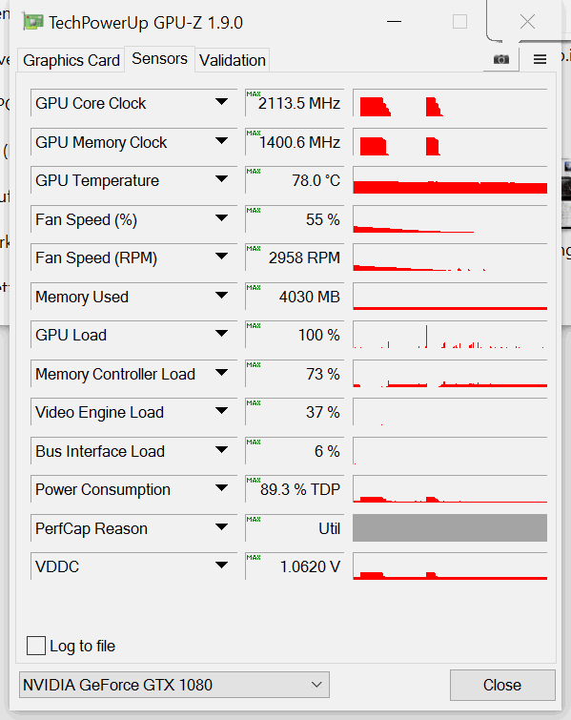Open the Memory Used dropdown arrow
571x720 pixels.
[x=221, y=296]
